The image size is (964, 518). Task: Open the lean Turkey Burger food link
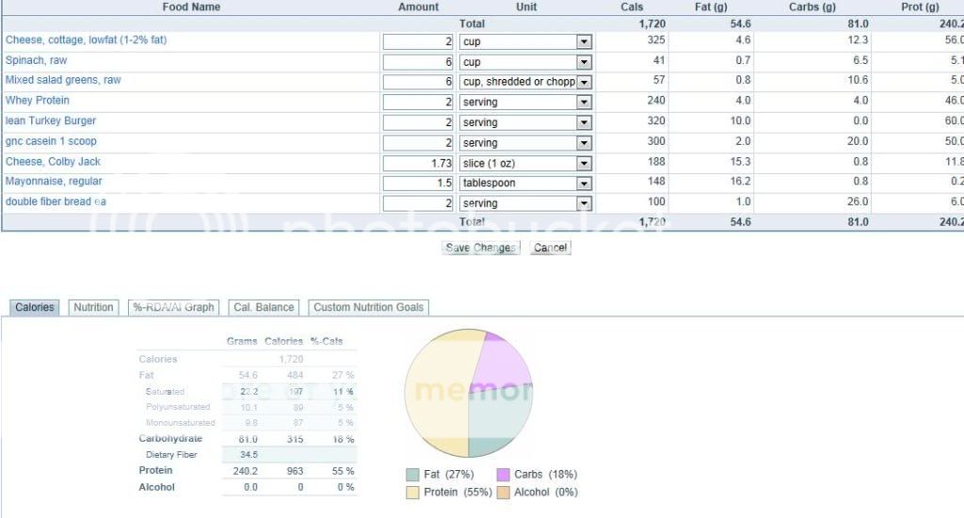pos(51,121)
